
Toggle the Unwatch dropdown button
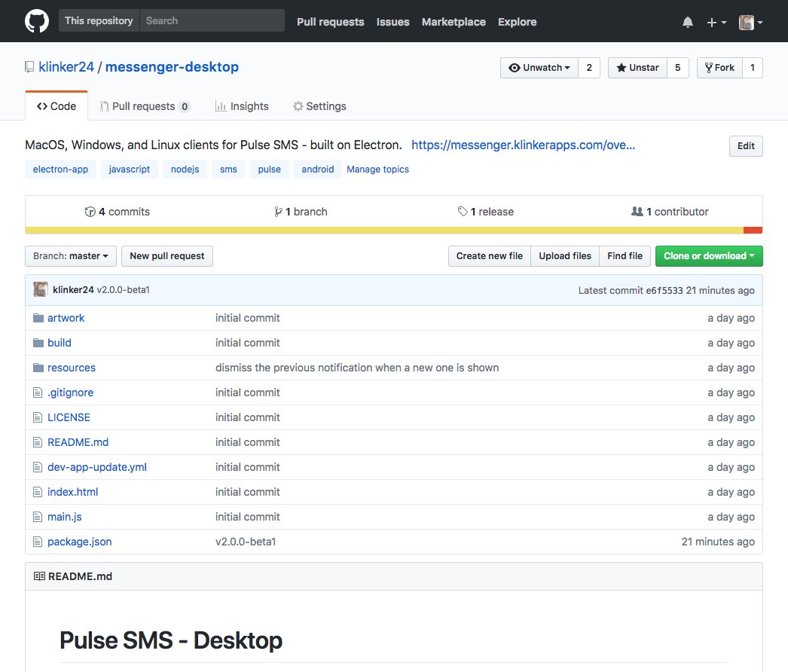click(x=539, y=68)
